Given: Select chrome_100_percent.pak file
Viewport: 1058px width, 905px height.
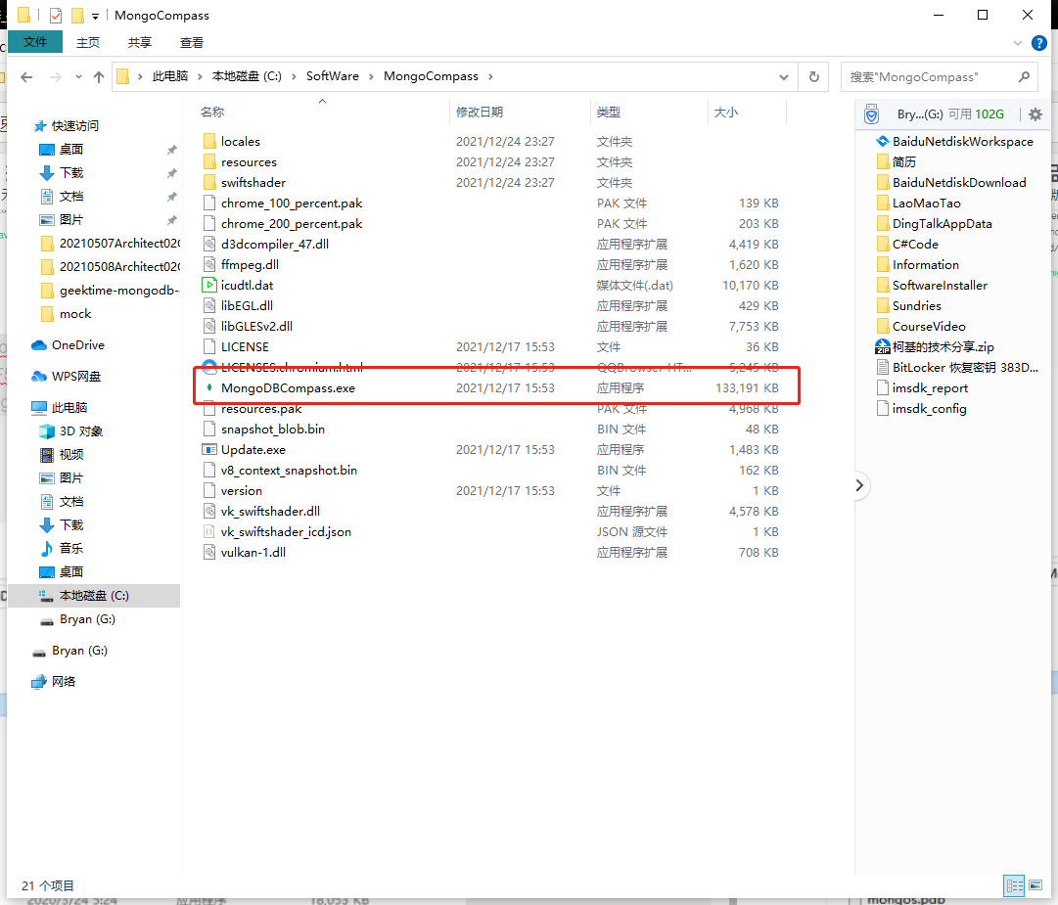Looking at the screenshot, I should click(292, 203).
